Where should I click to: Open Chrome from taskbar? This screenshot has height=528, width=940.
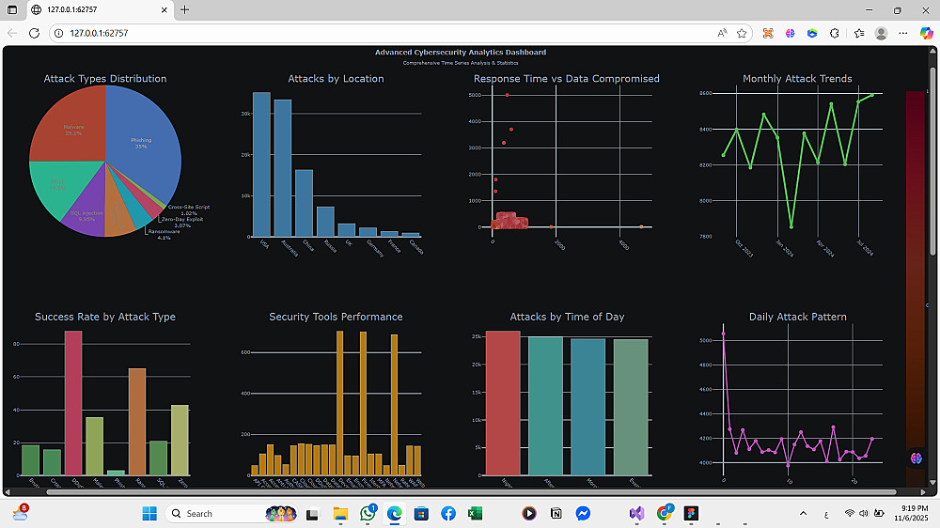point(665,513)
